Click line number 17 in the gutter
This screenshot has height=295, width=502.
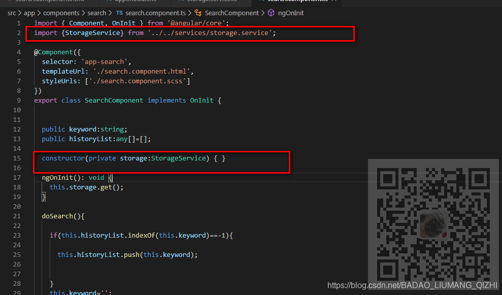click(17, 177)
